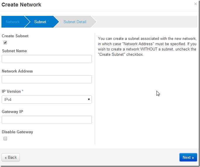Open the Subnet Detail step

(75, 22)
